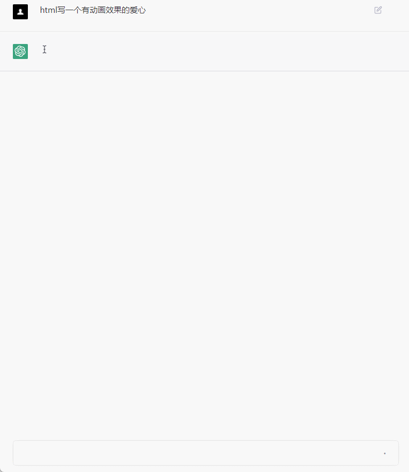
Task: Click the empty assistant response row
Action: [205, 51]
